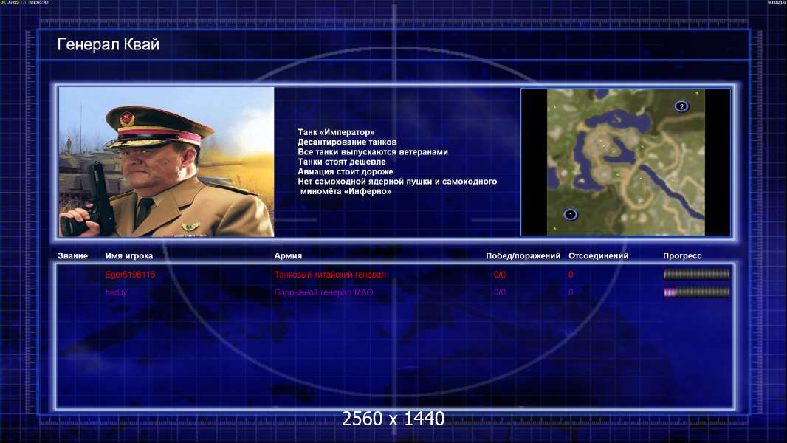The image size is (787, 443).
Task: Select the purple second player name
Action: pyautogui.click(x=116, y=292)
